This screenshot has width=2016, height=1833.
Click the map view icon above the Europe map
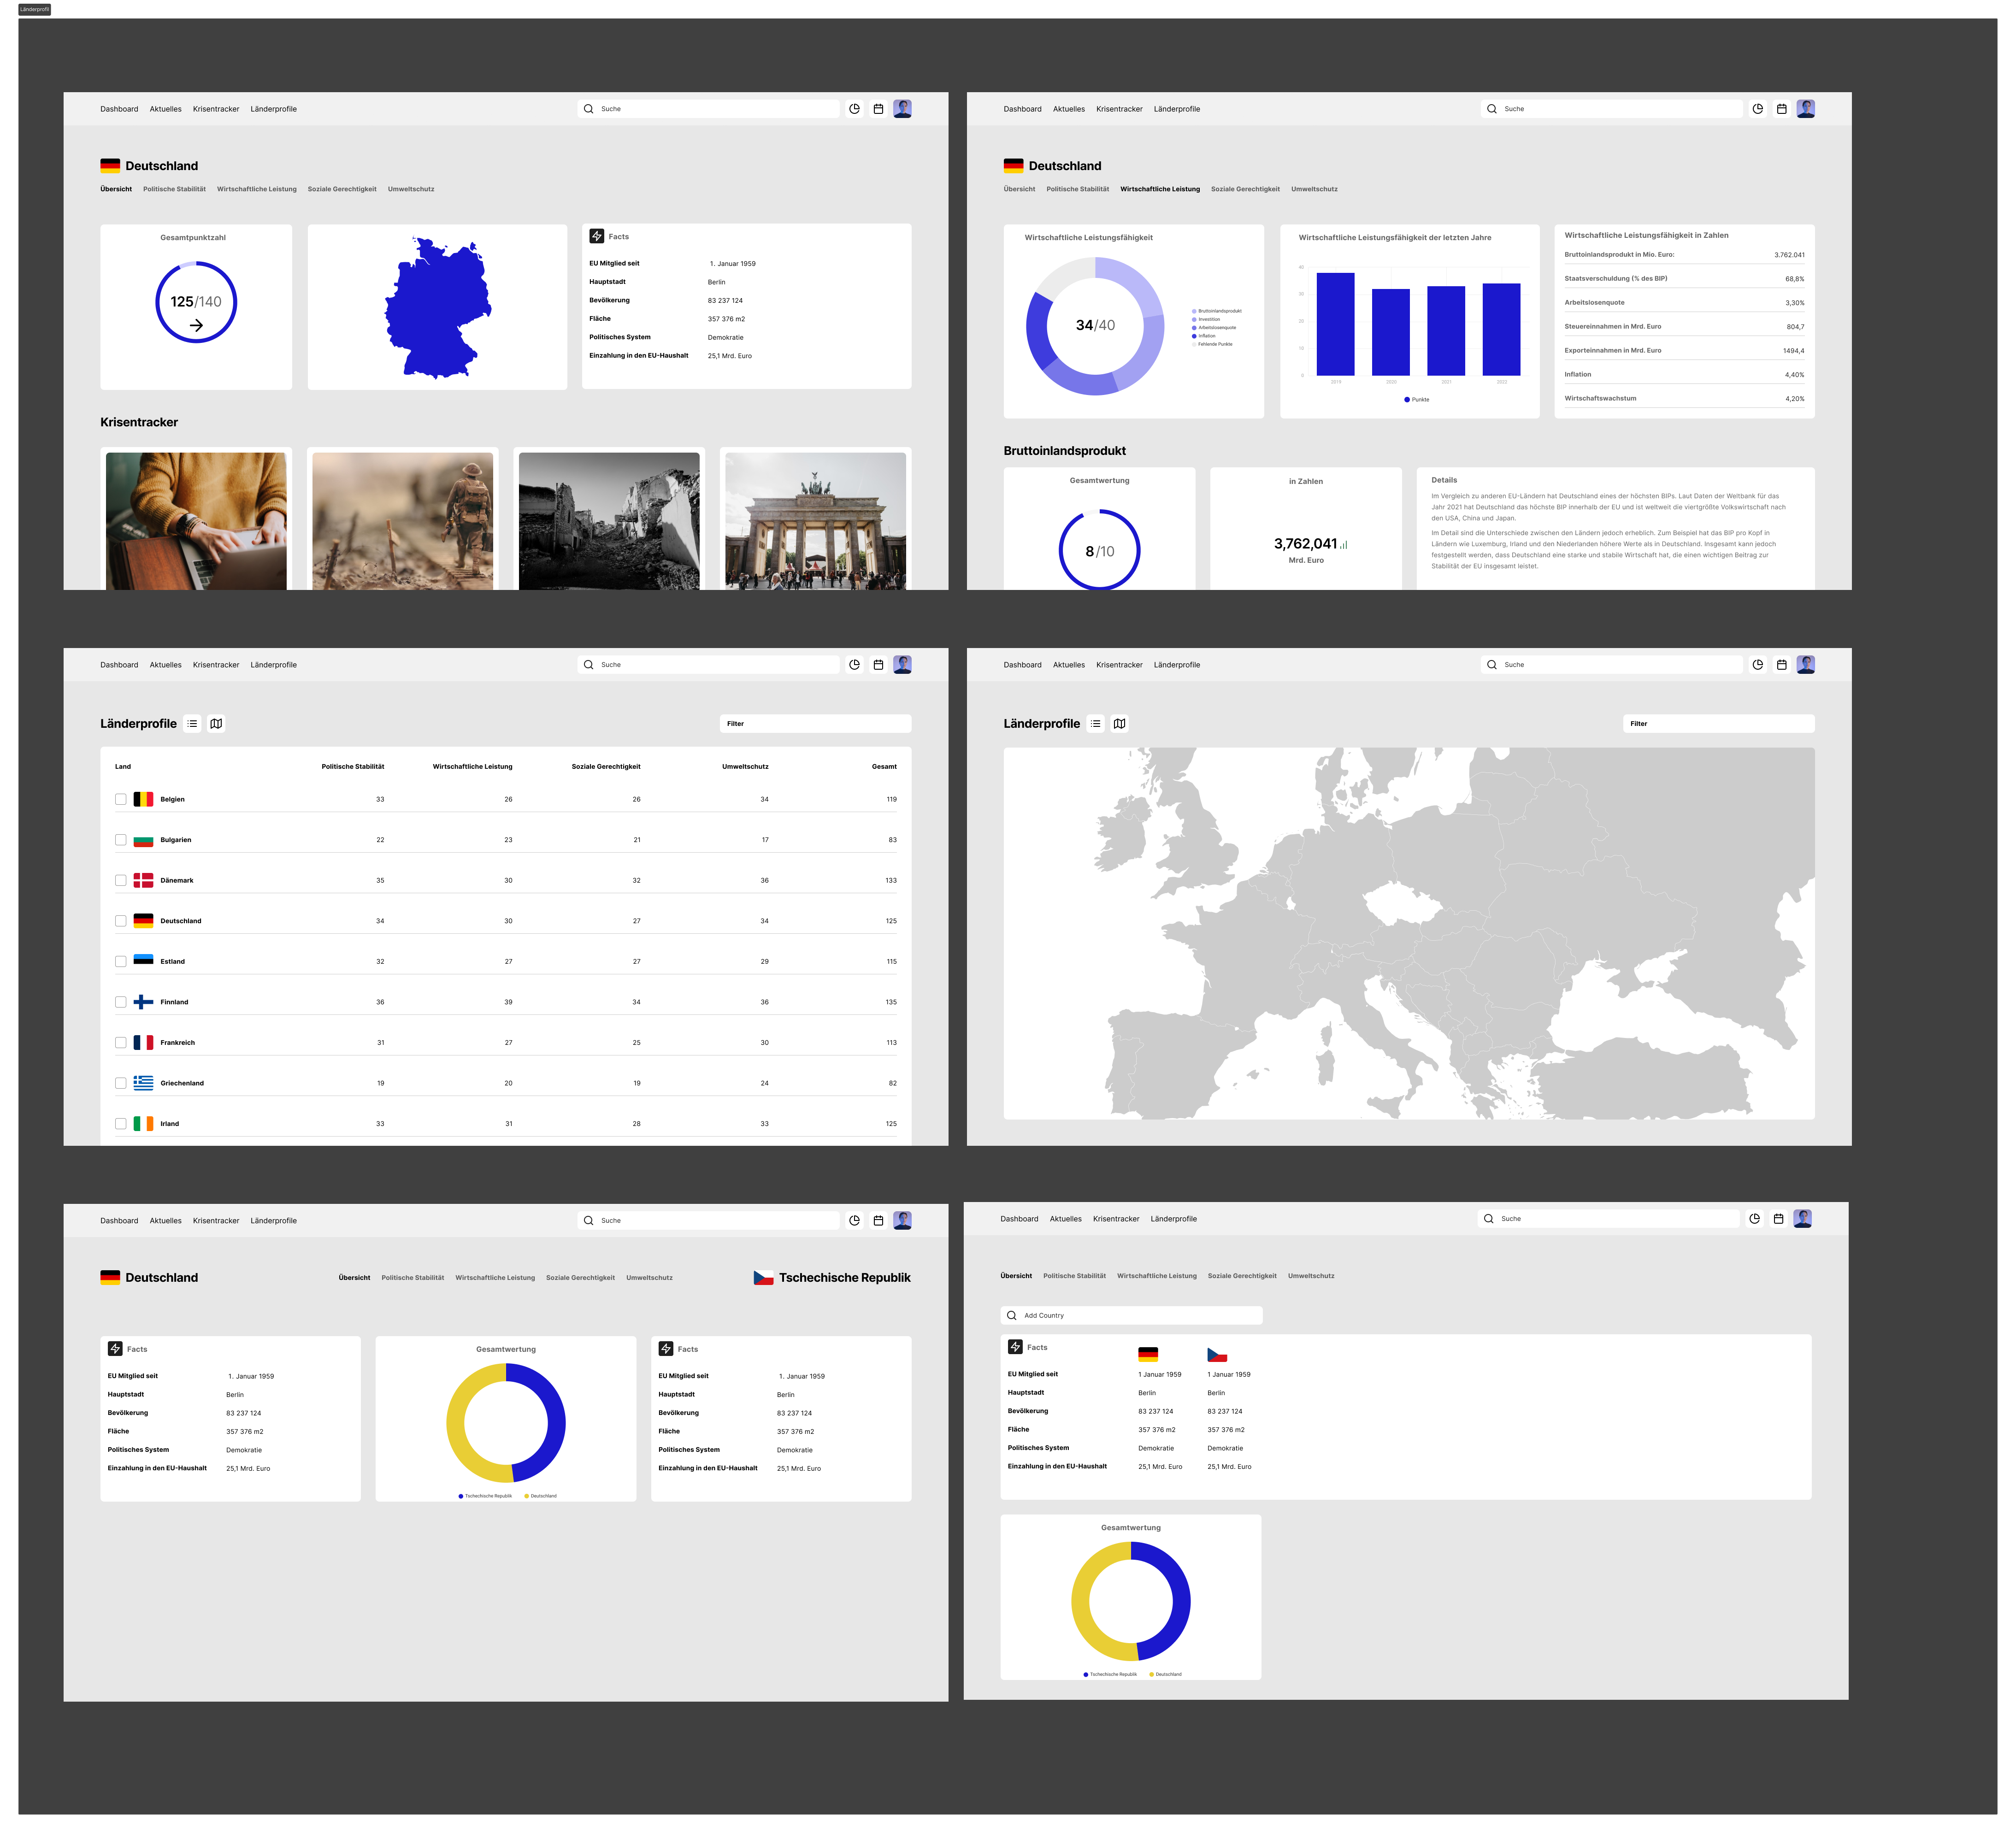(1119, 723)
